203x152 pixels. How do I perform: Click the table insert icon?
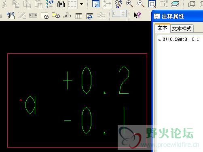point(78,16)
